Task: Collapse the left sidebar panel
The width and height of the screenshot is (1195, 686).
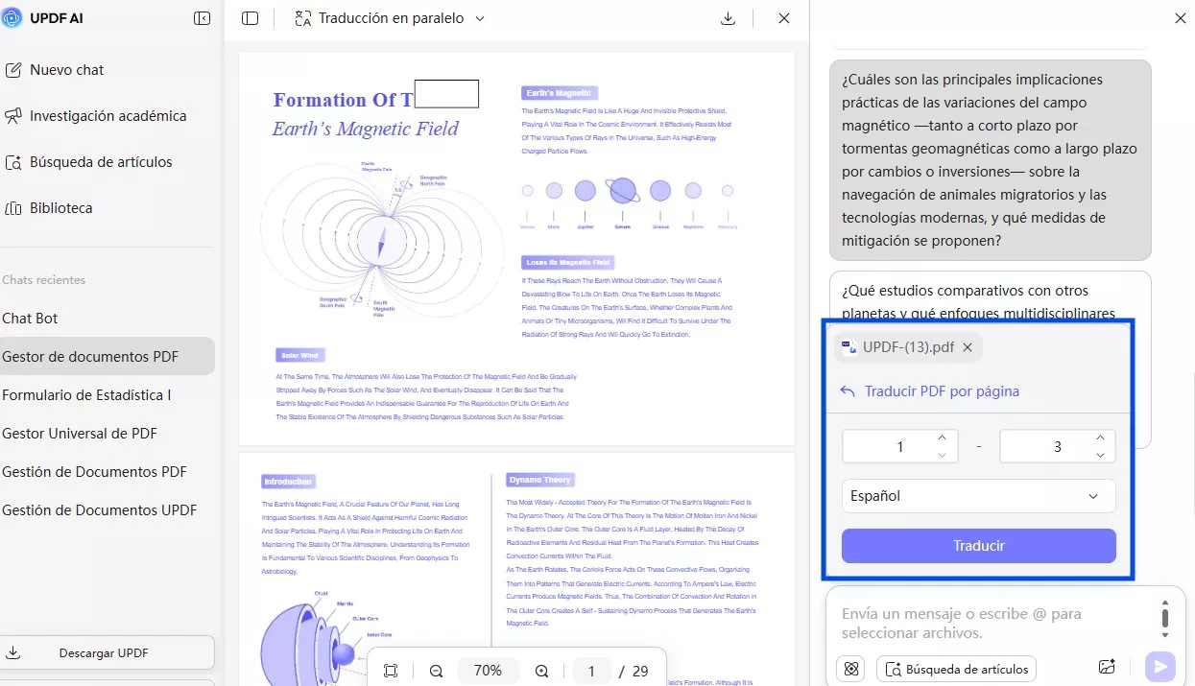Action: click(202, 18)
